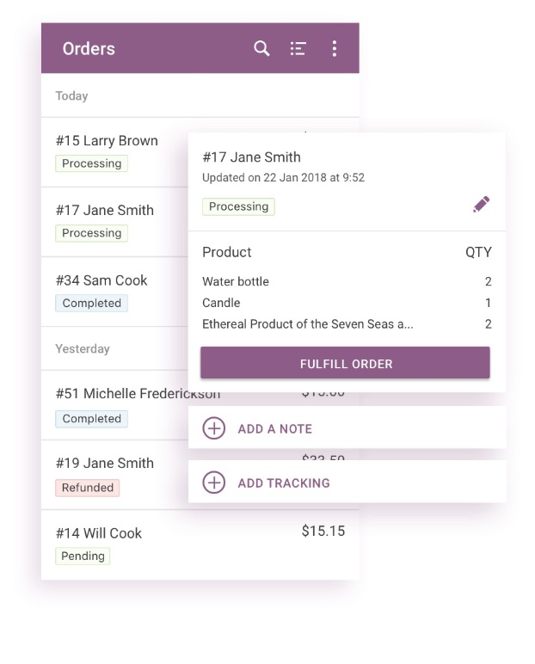535x664 pixels.
Task: Select order #17 Jane Smith in list
Action: pos(105,211)
